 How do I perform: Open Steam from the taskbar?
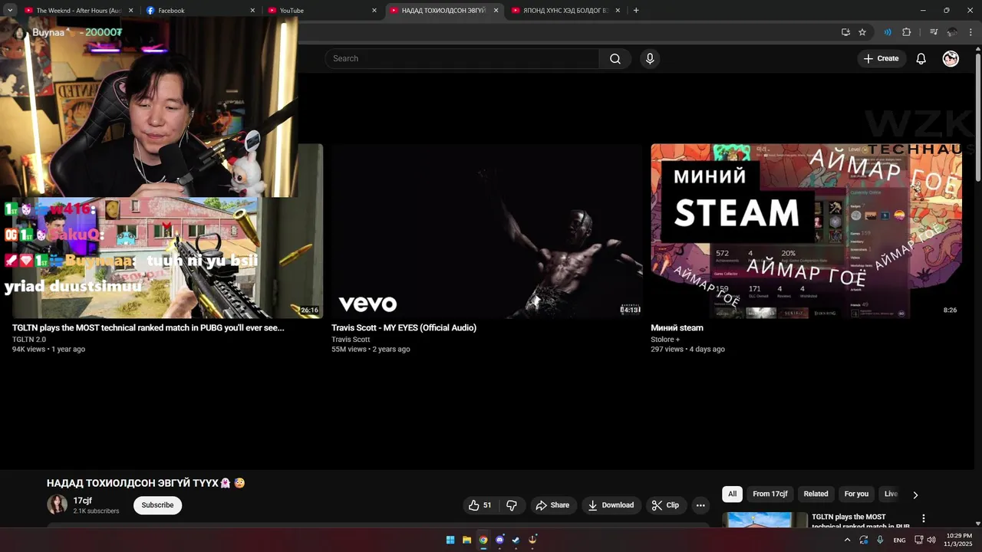coord(516,540)
